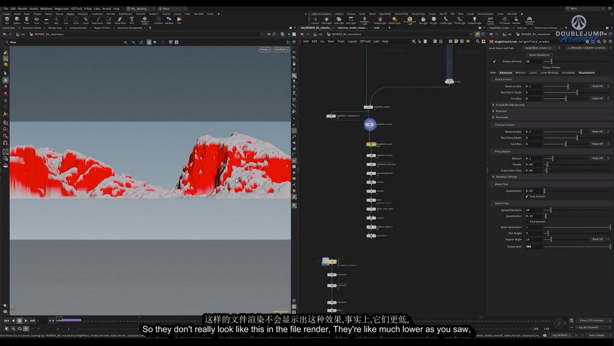614x346 pixels.
Task: Open Repose Angle Mask Off dropdown
Action: click(x=598, y=239)
